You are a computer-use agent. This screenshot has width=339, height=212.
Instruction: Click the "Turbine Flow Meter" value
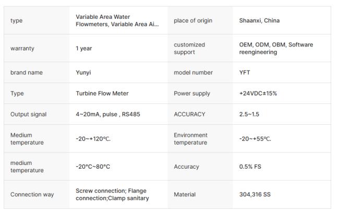pos(102,93)
